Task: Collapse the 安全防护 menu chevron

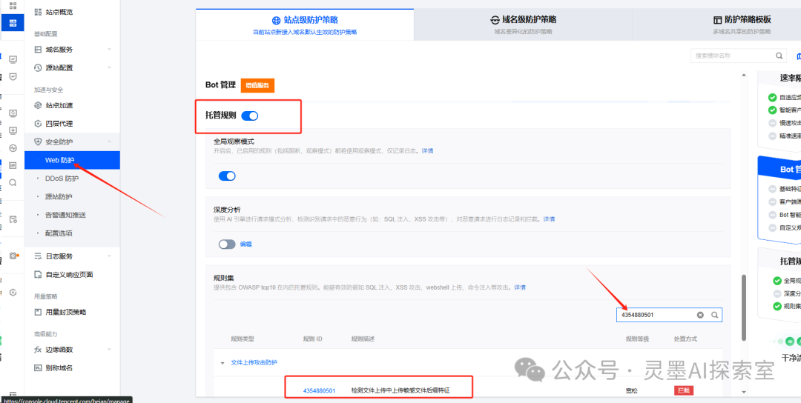Action: pyautogui.click(x=109, y=141)
